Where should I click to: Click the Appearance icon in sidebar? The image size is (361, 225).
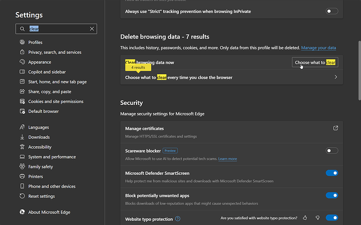tap(22, 62)
